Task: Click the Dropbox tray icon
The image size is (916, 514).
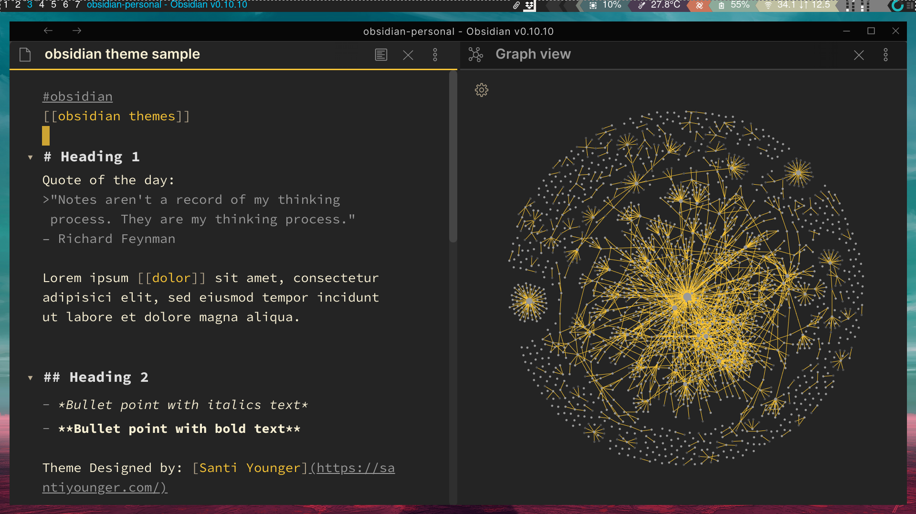Action: point(529,5)
